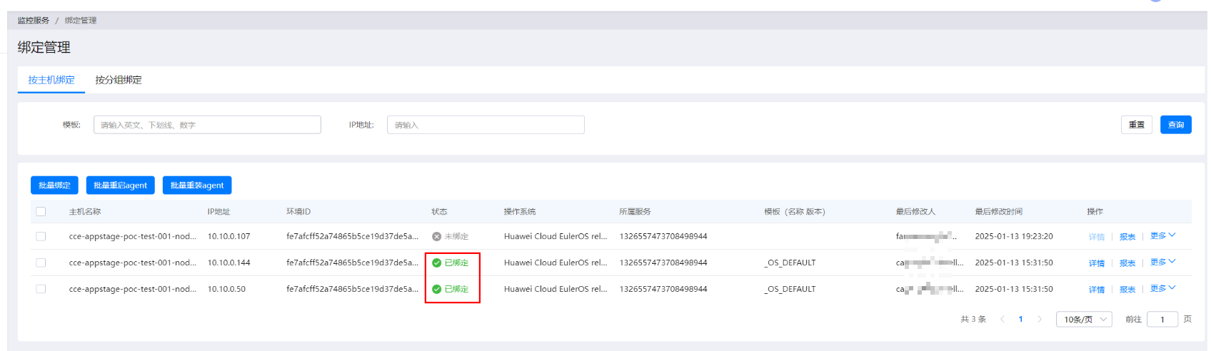The width and height of the screenshot is (1211, 351).
Task: Go to the previous page arrow
Action: coord(1003,319)
